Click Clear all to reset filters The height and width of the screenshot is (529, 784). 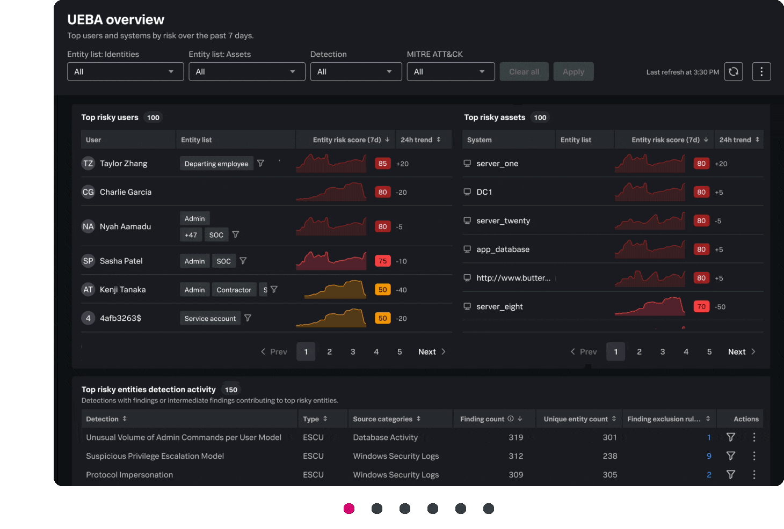524,71
